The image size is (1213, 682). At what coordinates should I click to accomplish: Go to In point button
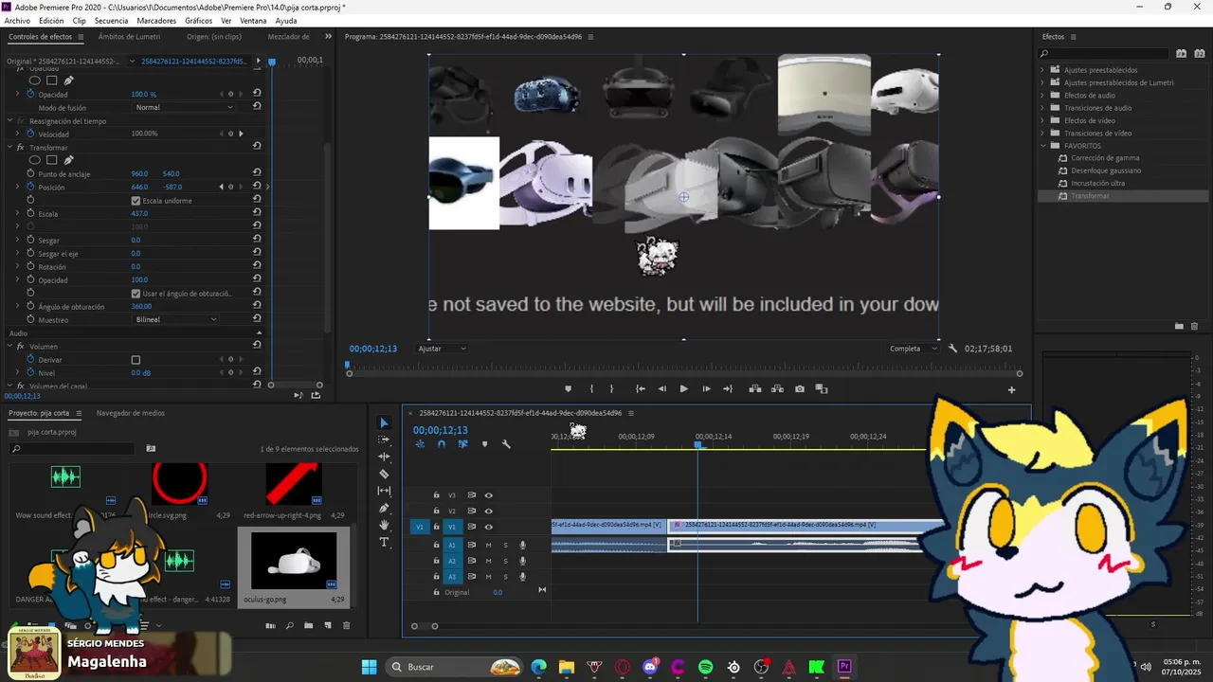641,389
